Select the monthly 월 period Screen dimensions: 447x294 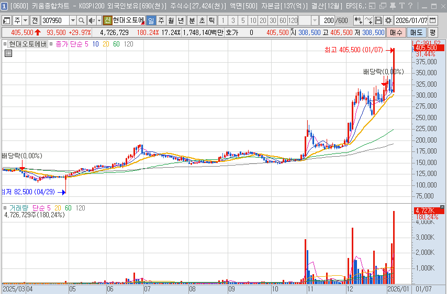point(171,20)
